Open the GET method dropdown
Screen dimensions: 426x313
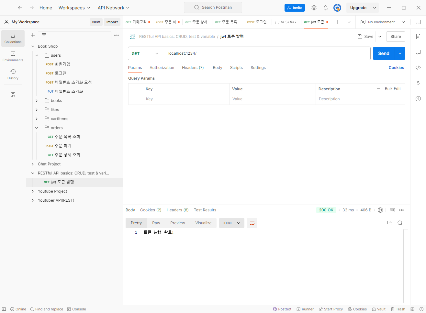click(x=145, y=53)
